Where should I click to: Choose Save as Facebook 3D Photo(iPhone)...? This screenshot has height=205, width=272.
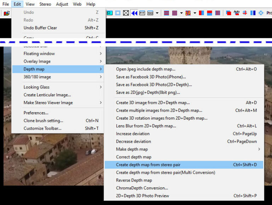click(184, 77)
